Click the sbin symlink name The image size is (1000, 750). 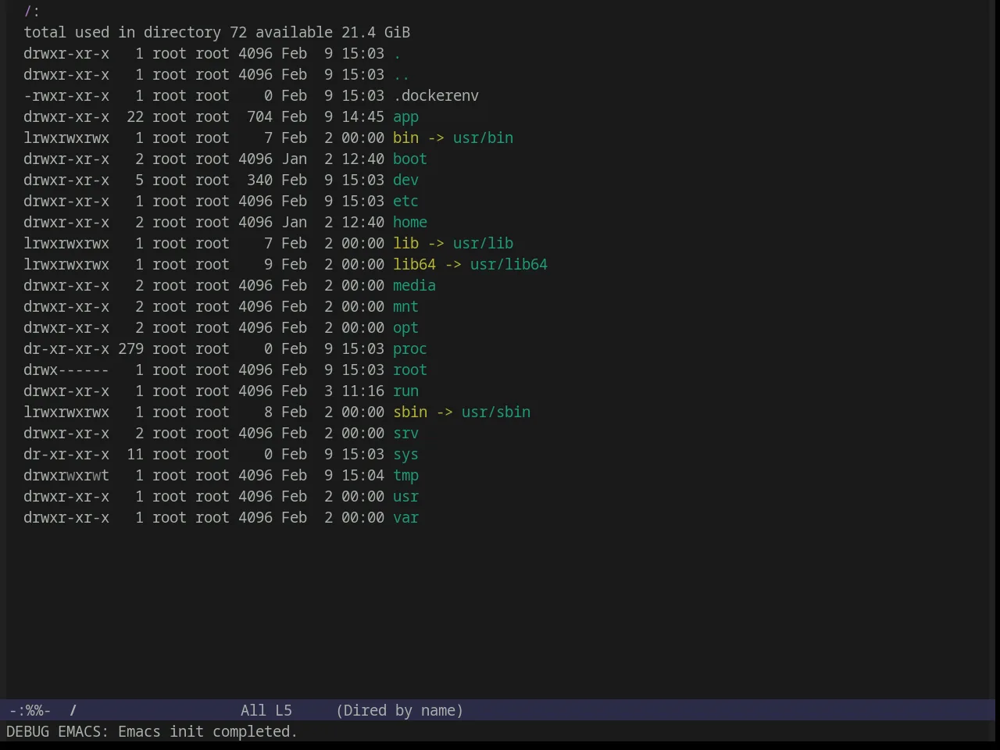pos(410,412)
